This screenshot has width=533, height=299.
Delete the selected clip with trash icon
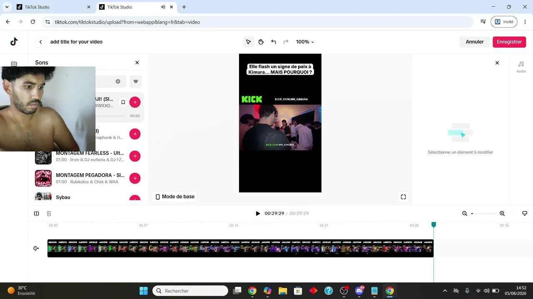pyautogui.click(x=49, y=213)
